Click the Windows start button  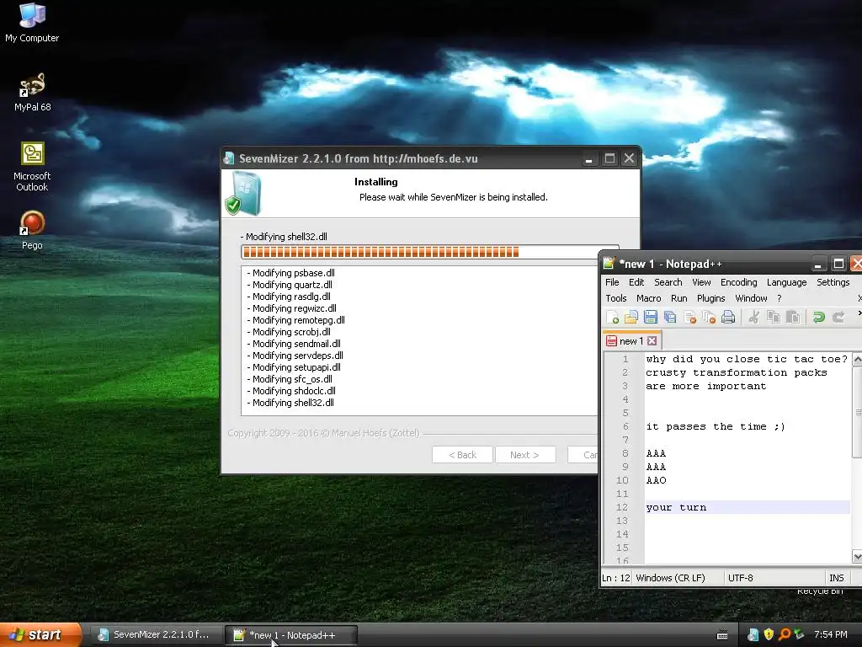(40, 635)
